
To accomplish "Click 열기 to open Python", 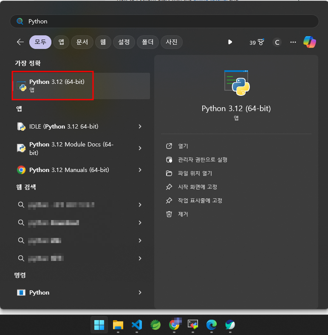I will (x=183, y=146).
